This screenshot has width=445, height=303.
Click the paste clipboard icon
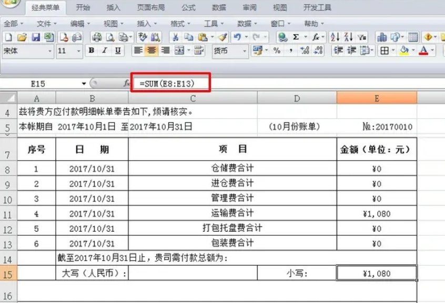pos(203,37)
